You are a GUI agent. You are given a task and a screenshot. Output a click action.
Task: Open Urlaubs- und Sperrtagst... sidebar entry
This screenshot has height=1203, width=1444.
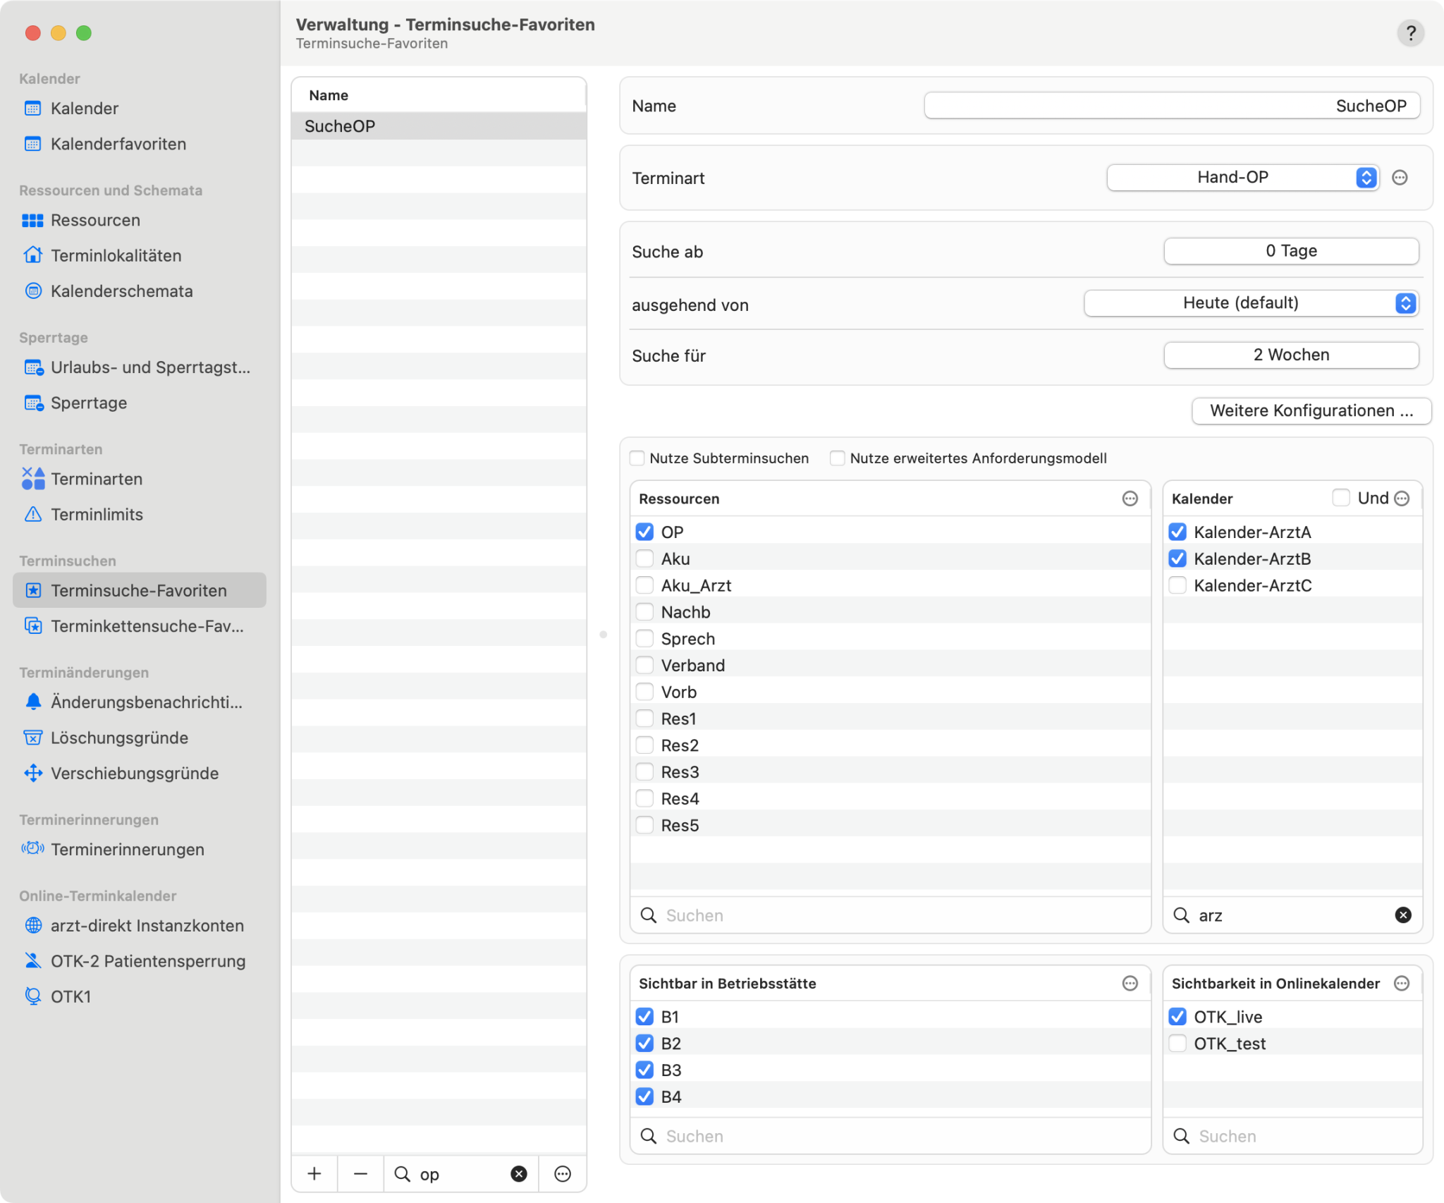point(140,367)
